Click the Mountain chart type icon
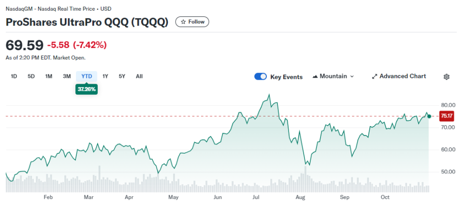 (x=315, y=76)
